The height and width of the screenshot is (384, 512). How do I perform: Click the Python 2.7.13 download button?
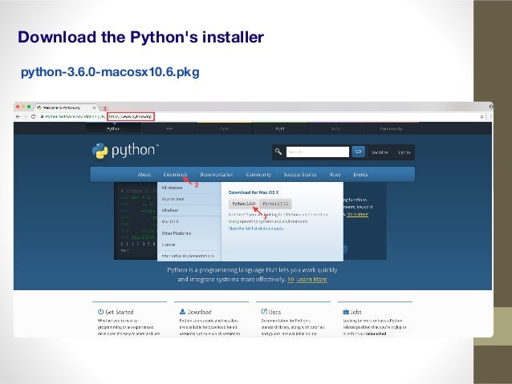275,204
